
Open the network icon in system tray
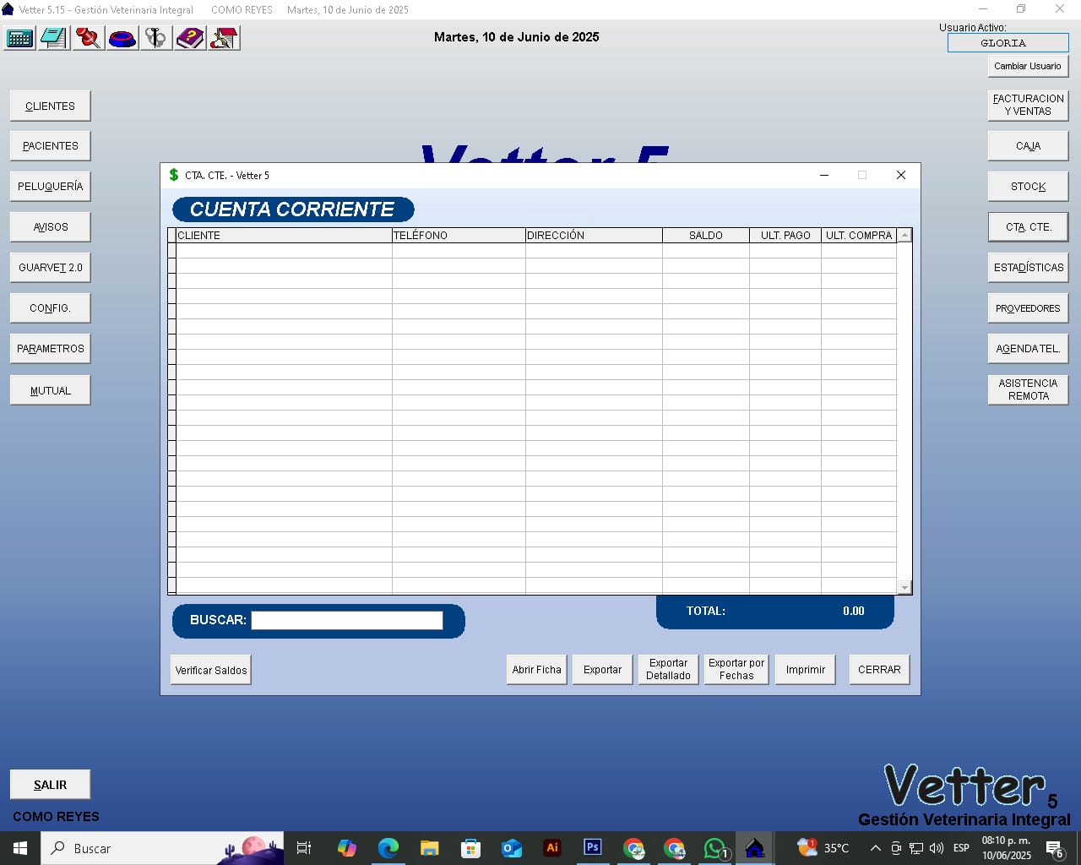[916, 848]
